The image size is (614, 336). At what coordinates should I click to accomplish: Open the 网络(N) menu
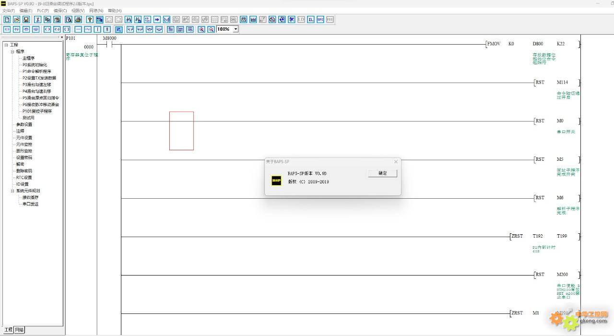point(96,11)
